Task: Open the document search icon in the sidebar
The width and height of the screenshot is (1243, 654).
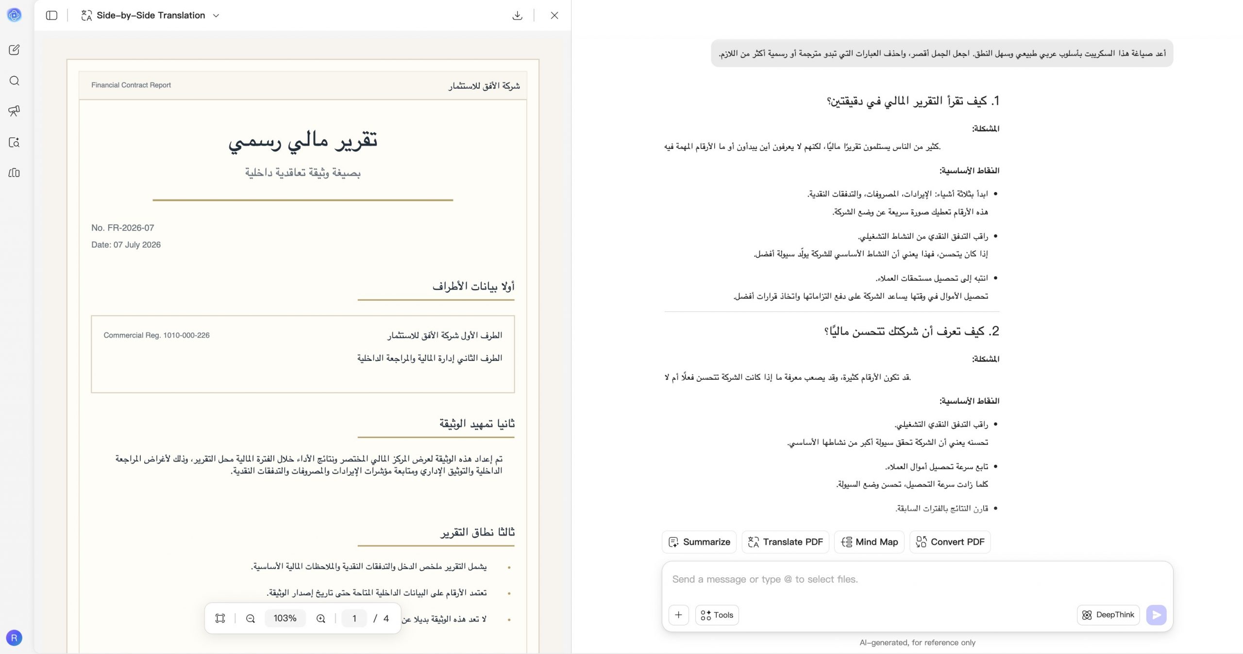Action: tap(14, 142)
